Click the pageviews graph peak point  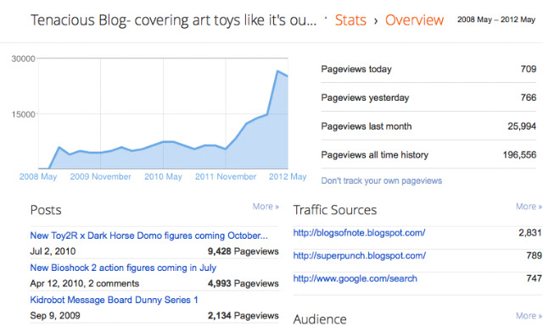tap(277, 71)
